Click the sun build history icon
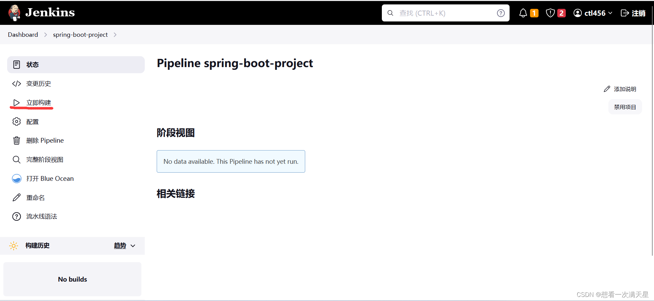Image resolution: width=654 pixels, height=301 pixels. click(14, 246)
